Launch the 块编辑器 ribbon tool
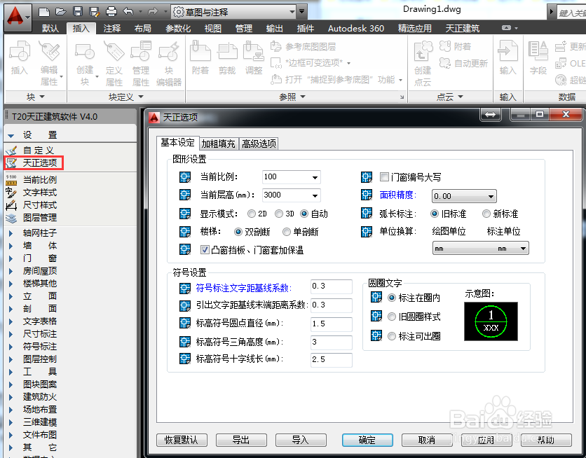586x458 pixels. tap(169, 64)
